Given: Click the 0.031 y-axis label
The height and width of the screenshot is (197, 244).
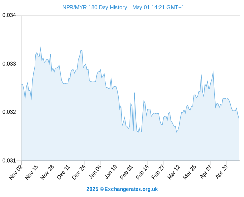Looking at the screenshot, I should 9,160.
